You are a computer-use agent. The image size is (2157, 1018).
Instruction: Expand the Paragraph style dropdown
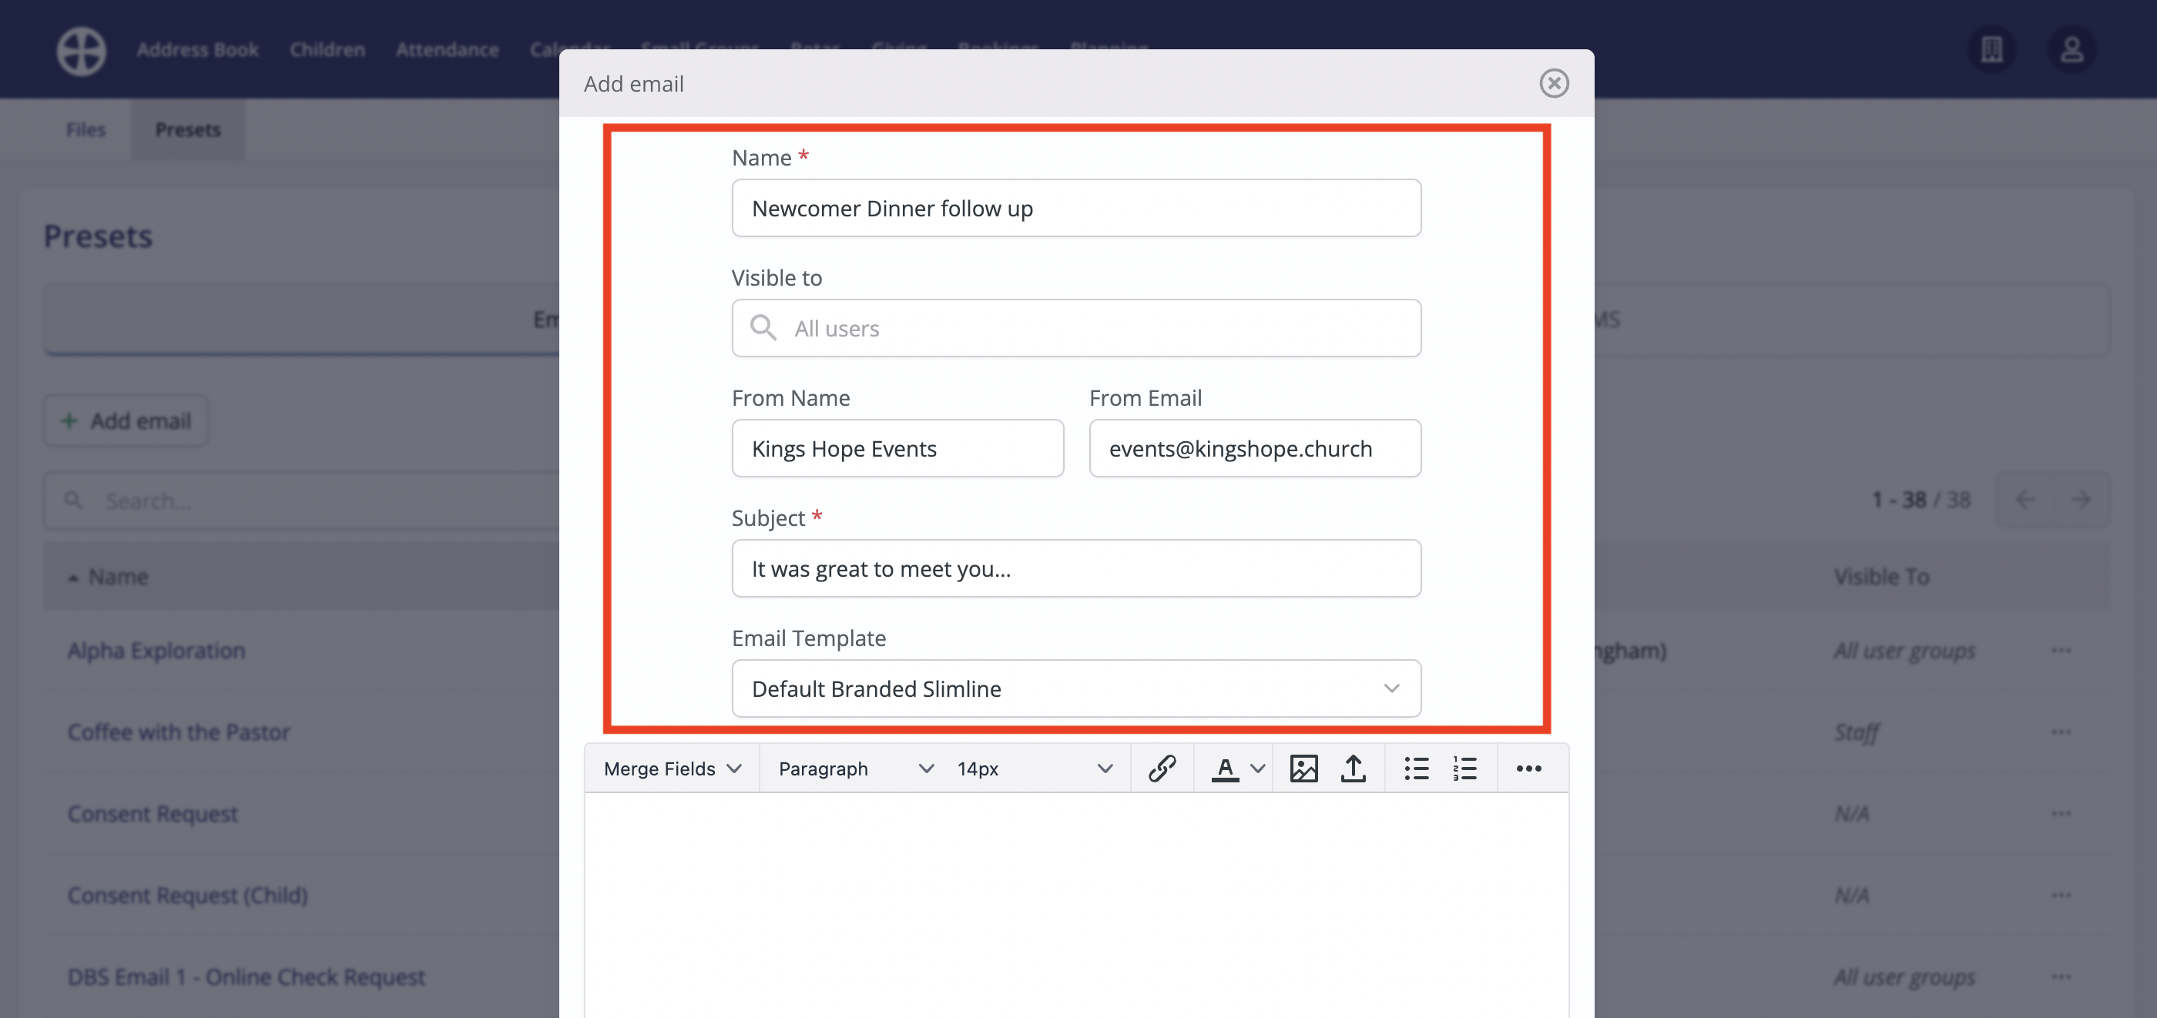coord(855,768)
